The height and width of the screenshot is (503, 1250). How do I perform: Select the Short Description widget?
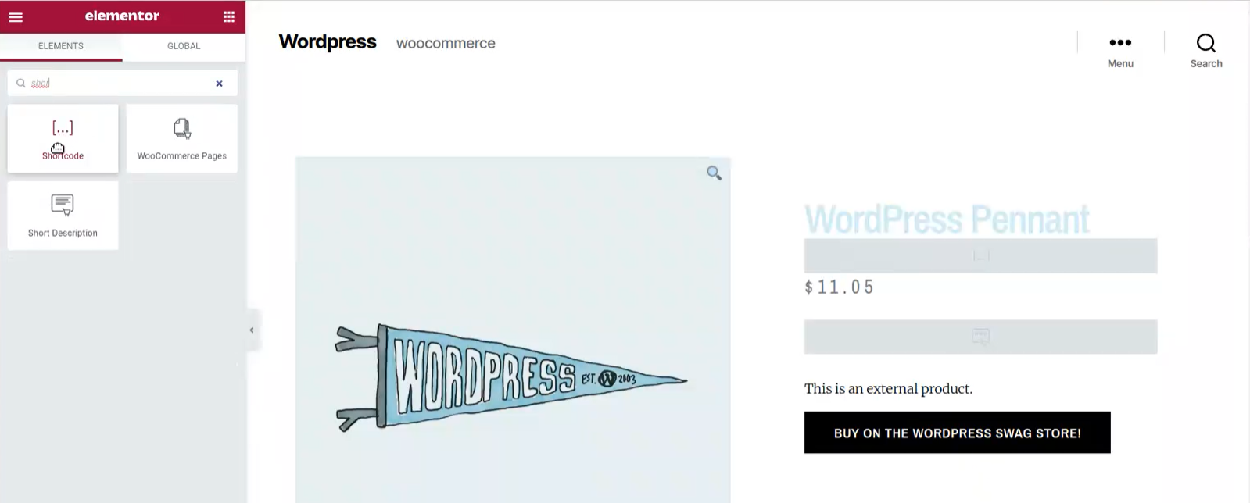pyautogui.click(x=63, y=216)
